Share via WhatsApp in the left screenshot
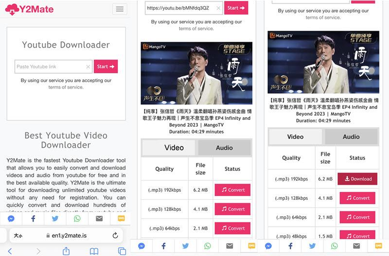The height and width of the screenshot is (256, 389). (x=77, y=219)
